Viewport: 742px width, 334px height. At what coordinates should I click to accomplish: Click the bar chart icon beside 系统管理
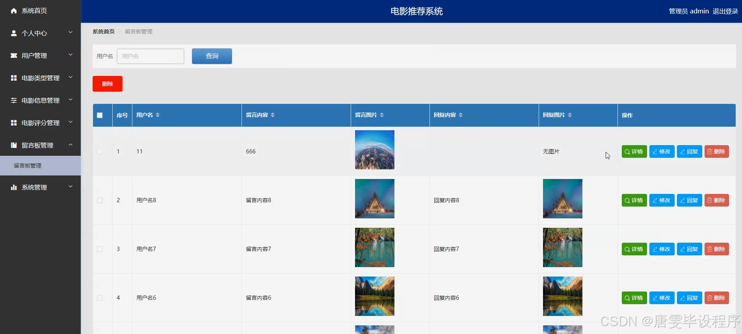click(x=14, y=187)
